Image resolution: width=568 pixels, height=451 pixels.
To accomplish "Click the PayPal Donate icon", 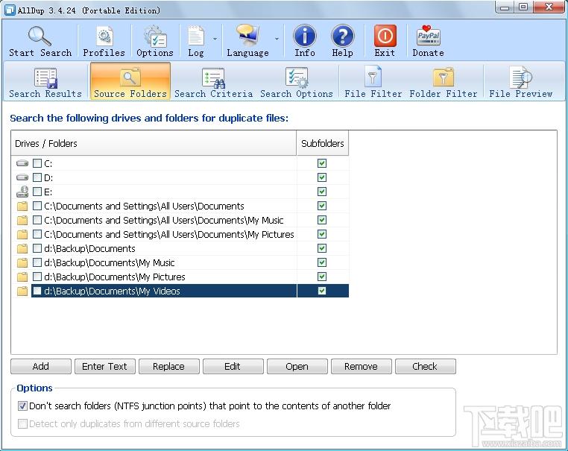I will click(x=428, y=36).
